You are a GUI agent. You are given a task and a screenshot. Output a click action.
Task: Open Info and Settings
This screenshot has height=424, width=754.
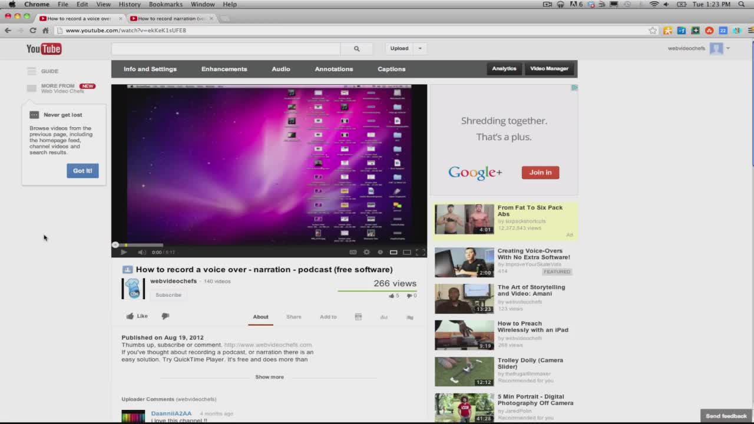click(x=150, y=69)
